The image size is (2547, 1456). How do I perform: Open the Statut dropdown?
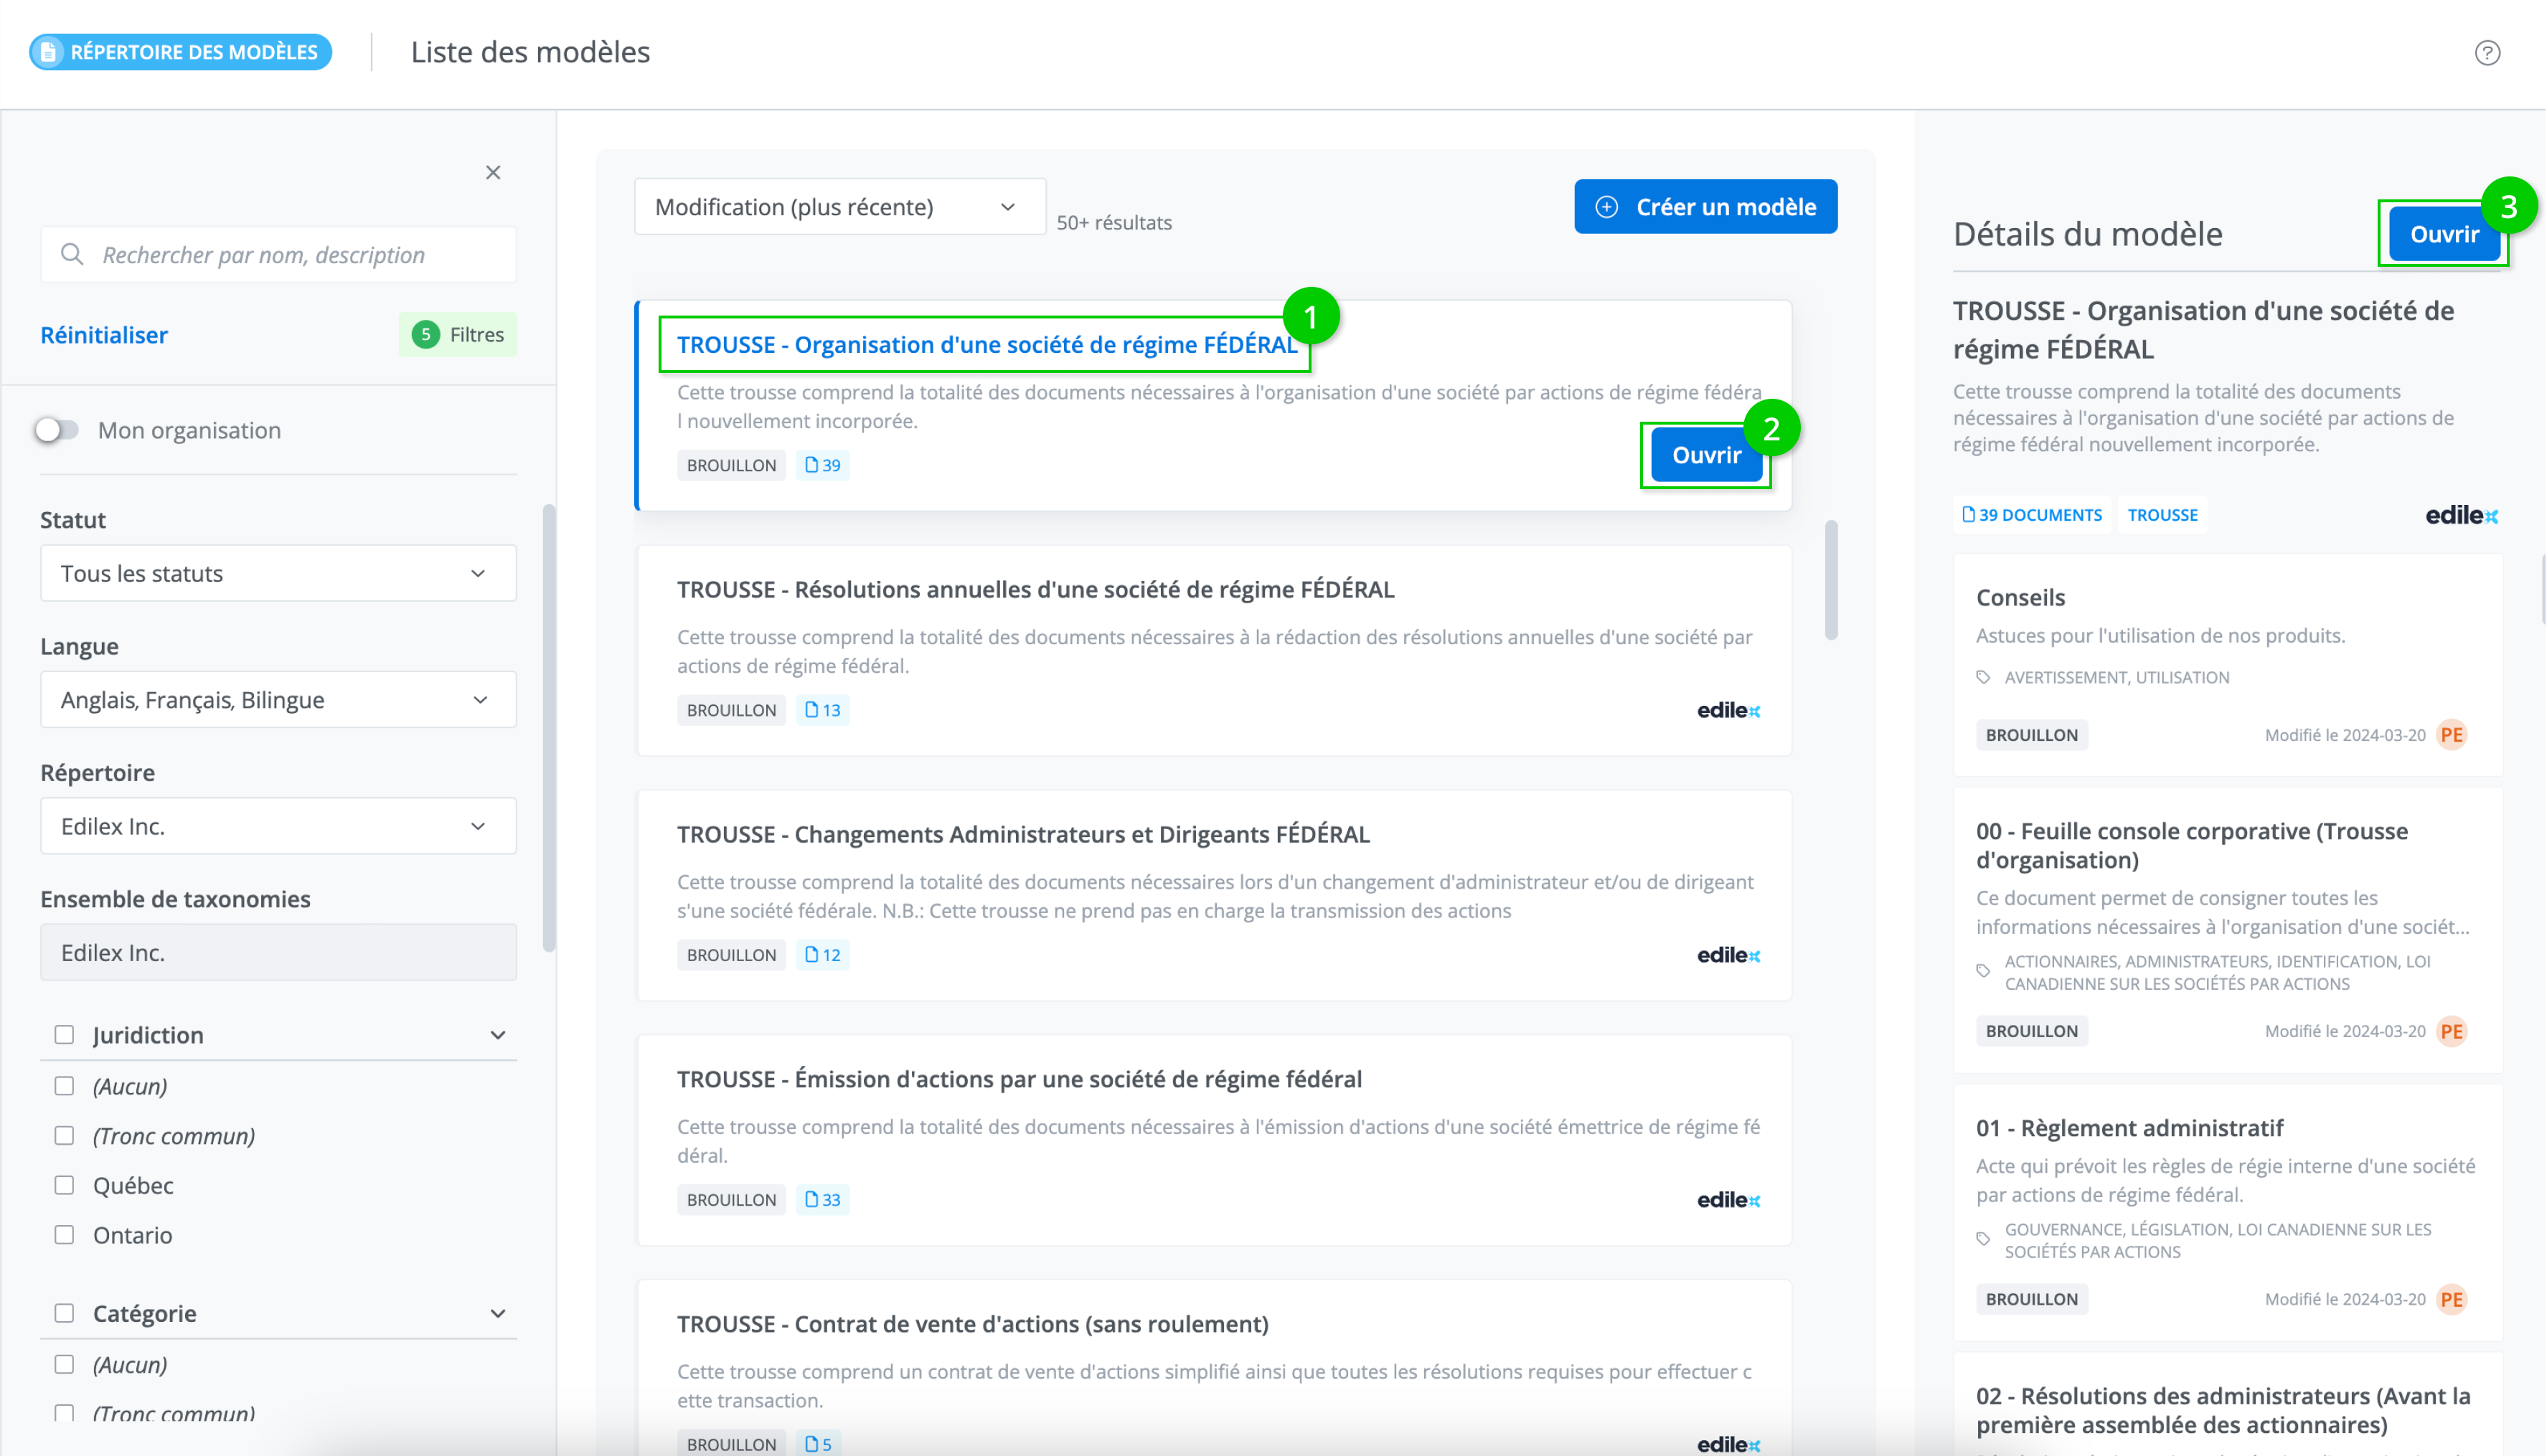pyautogui.click(x=278, y=573)
